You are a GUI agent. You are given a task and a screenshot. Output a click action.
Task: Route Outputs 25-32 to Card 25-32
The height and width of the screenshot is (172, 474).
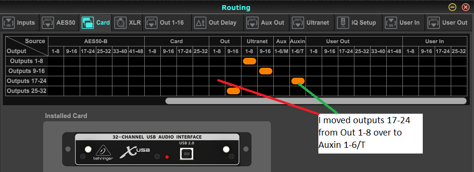201,91
